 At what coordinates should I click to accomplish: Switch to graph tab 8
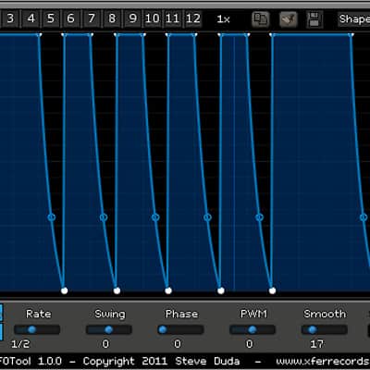tap(112, 18)
